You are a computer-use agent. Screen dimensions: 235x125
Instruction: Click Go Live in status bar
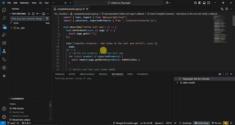(x=216, y=123)
